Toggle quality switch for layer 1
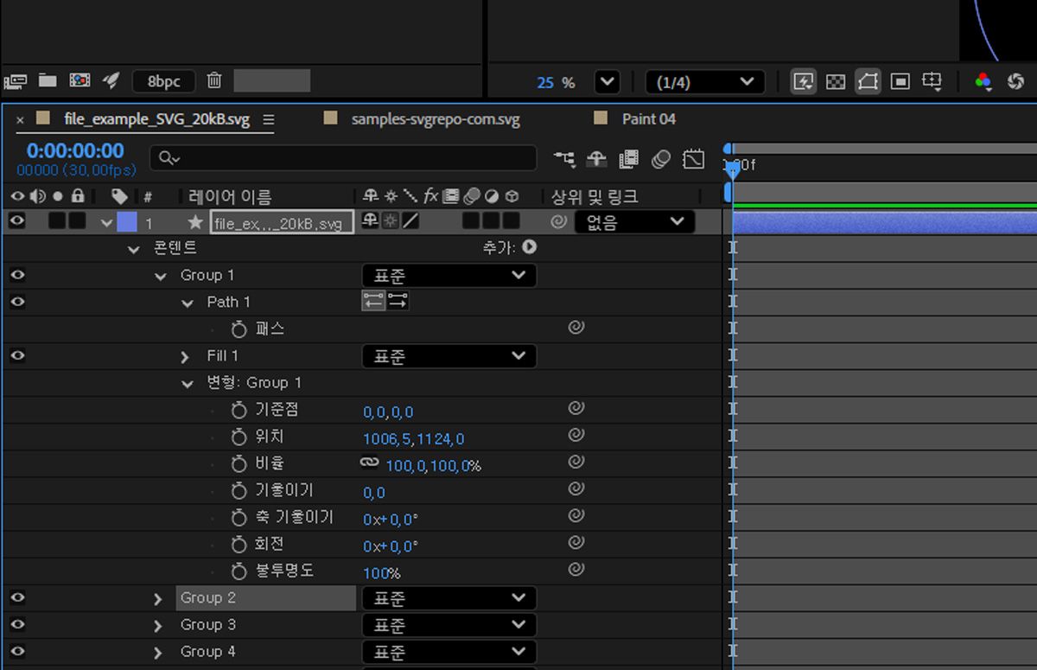Image resolution: width=1037 pixels, height=670 pixels. tap(411, 221)
